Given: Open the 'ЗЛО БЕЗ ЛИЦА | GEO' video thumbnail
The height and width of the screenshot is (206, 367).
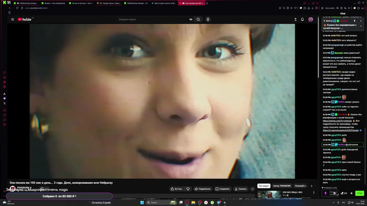Looking at the screenshot, I should [x=269, y=194].
